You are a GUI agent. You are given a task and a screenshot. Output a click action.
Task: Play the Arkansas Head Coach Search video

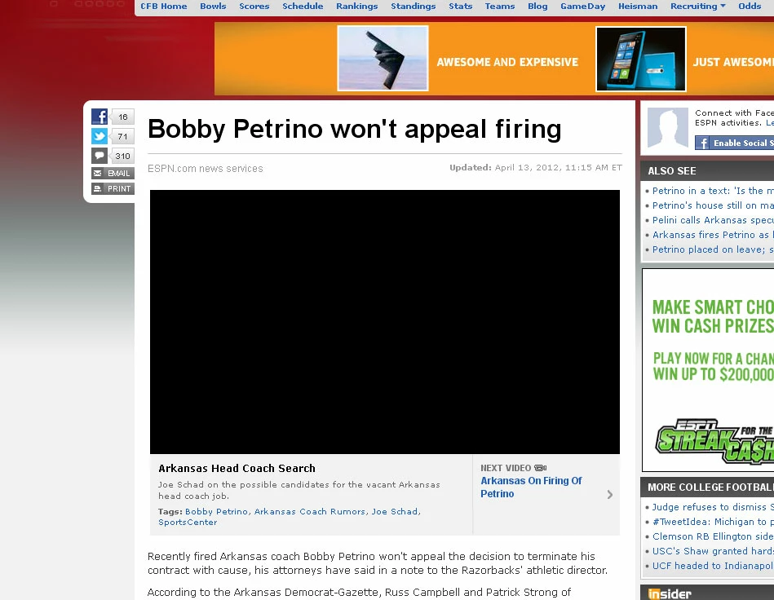(x=384, y=322)
